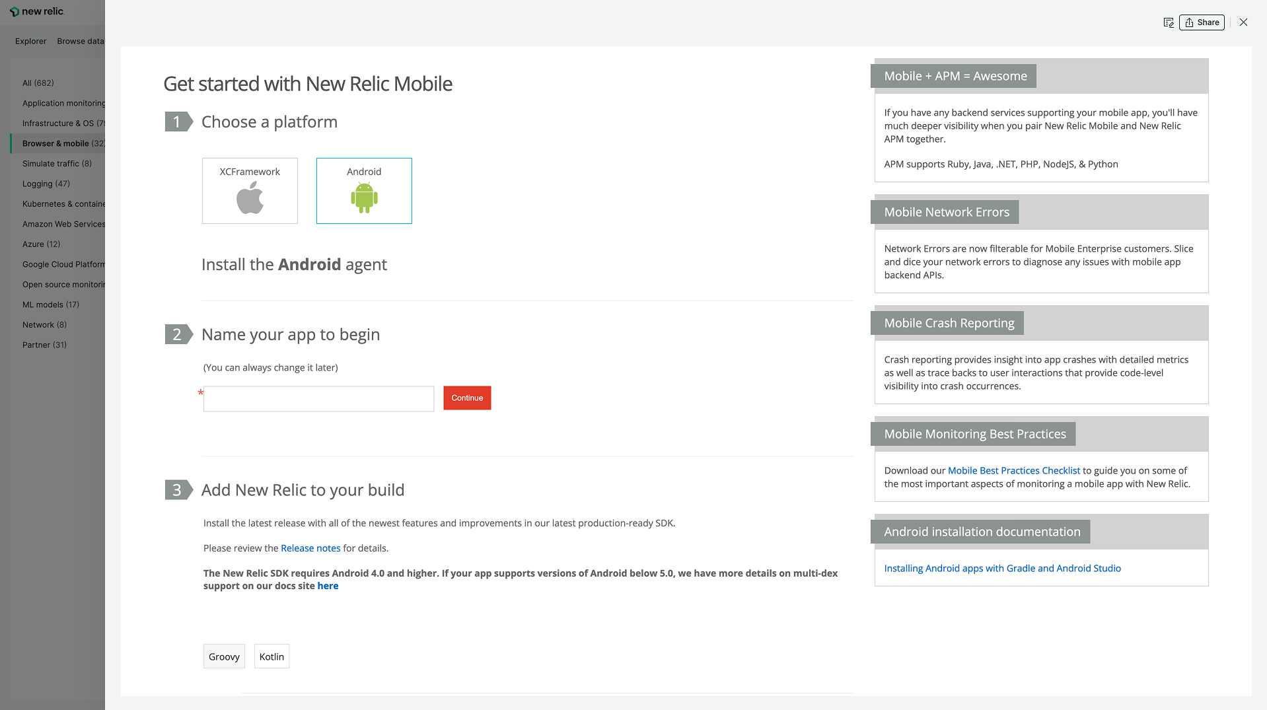Select Amazon Web Services category
The height and width of the screenshot is (710, 1267).
point(63,224)
